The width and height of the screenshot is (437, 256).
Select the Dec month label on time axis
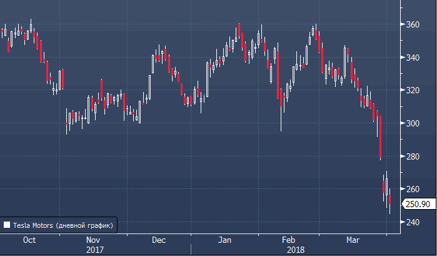click(158, 240)
